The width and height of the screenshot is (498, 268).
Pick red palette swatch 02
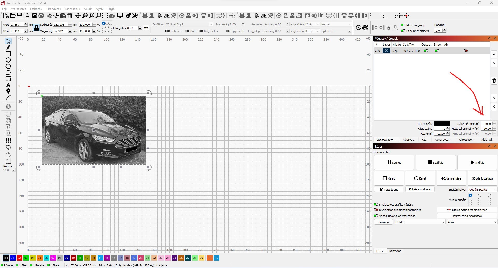[19, 258]
